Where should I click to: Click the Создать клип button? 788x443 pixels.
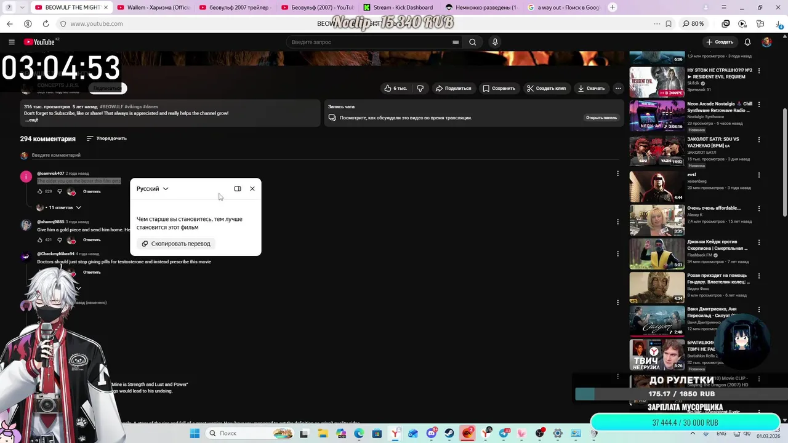point(546,88)
